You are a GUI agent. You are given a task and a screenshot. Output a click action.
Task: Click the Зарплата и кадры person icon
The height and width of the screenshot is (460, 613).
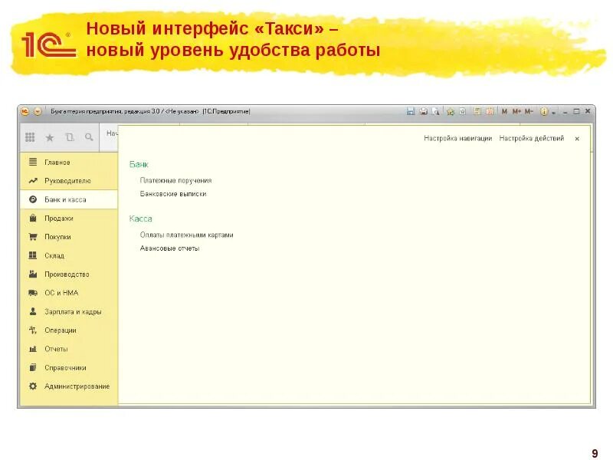coord(33,311)
